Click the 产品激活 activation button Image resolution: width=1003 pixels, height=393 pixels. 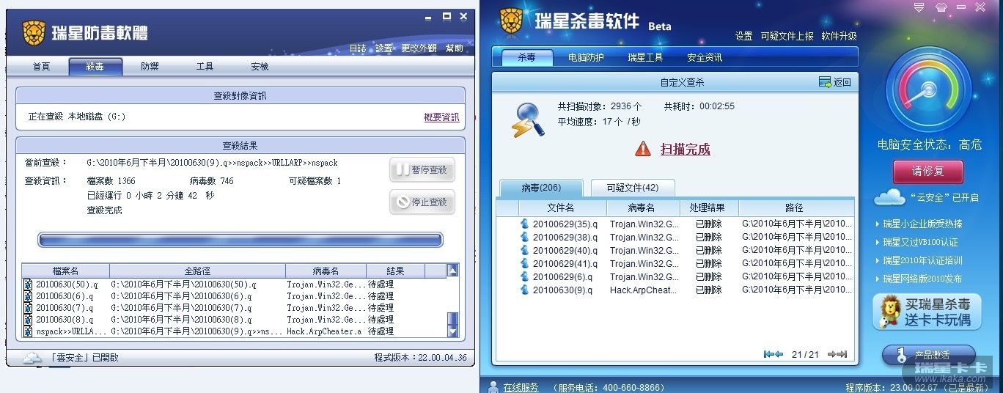click(929, 355)
